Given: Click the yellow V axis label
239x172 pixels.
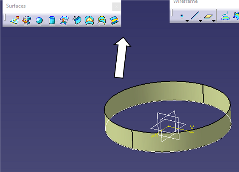Looking at the screenshot, I should tap(192, 127).
